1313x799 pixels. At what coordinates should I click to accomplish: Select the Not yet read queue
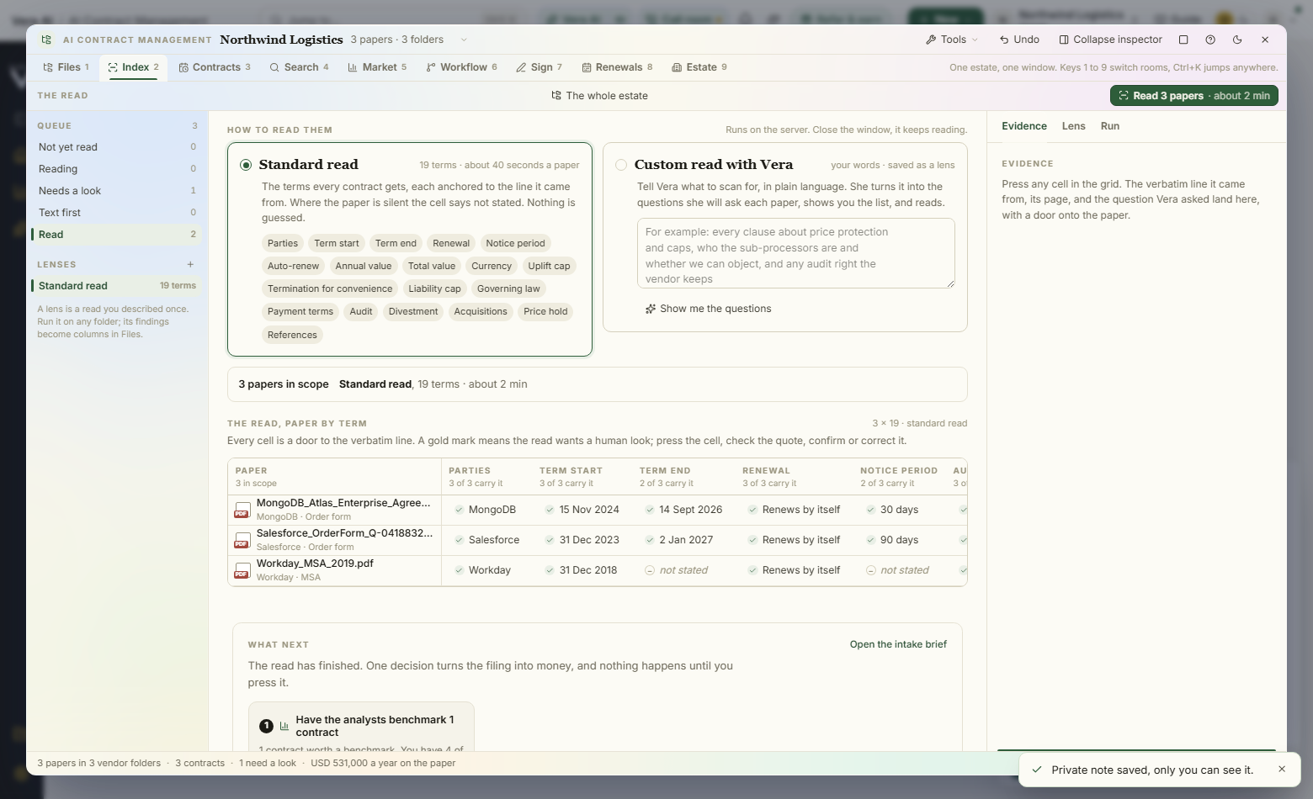[x=117, y=147]
